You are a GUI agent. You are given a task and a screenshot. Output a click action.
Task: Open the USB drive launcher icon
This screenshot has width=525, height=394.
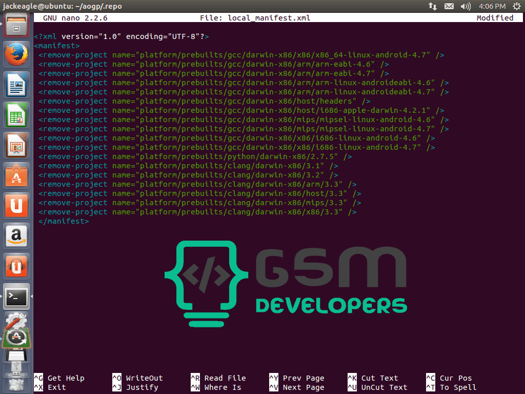click(16, 368)
